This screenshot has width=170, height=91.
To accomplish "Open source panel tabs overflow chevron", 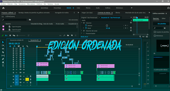I will [x=149, y=13].
